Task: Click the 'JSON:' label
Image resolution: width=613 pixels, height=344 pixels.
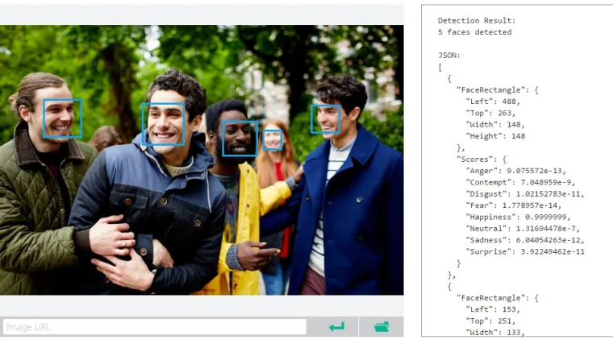Action: point(449,55)
